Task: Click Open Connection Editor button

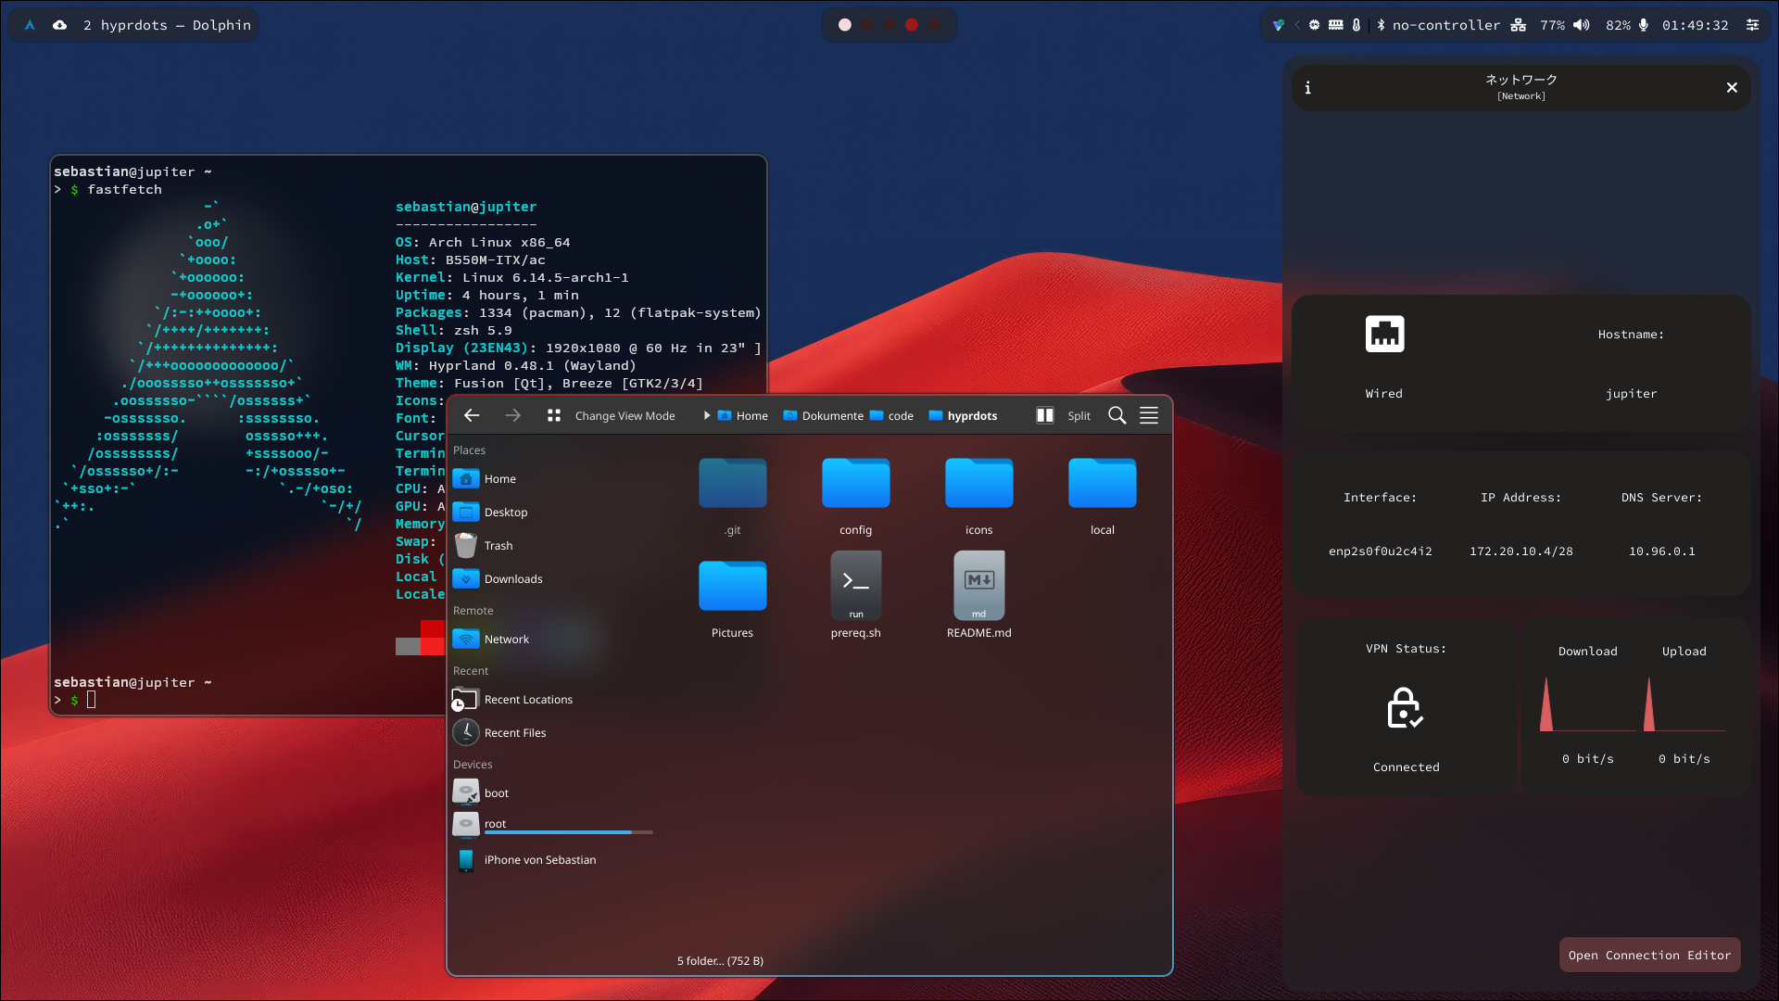Action: click(1649, 956)
